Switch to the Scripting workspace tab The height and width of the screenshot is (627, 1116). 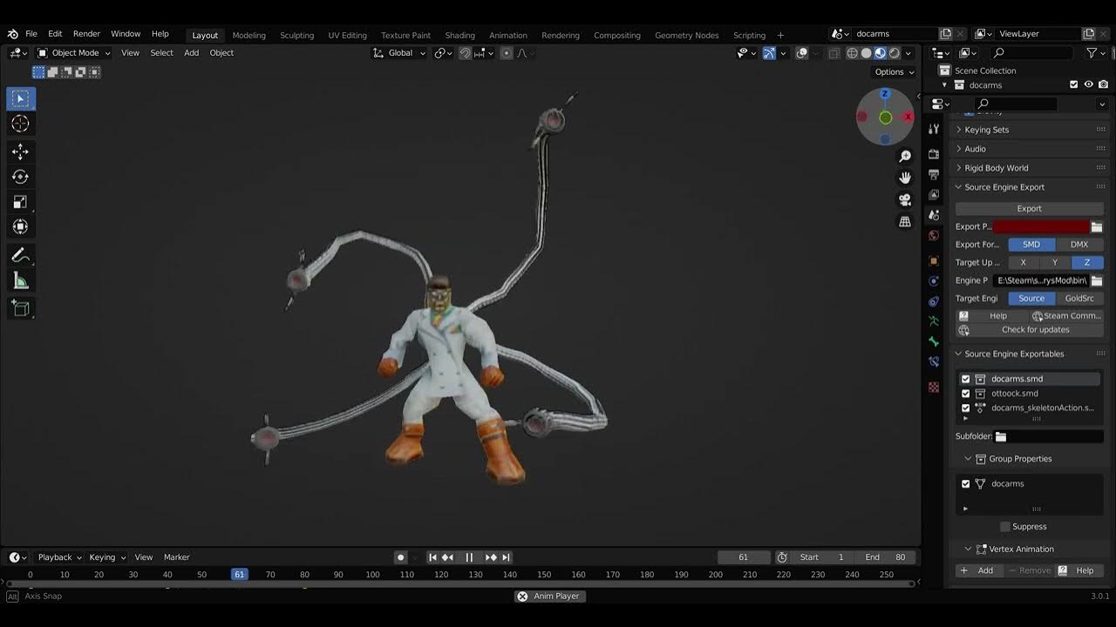[749, 35]
